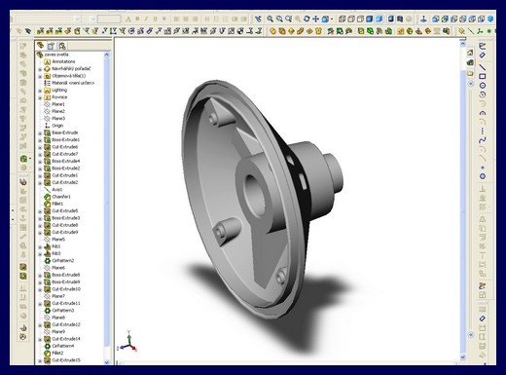Select the Line sketch tool in right toolbar

point(483,67)
